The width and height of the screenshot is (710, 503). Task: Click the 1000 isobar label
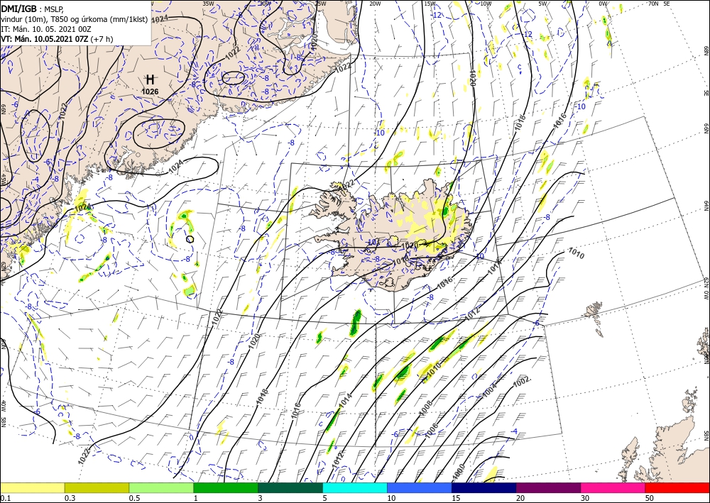(458, 471)
